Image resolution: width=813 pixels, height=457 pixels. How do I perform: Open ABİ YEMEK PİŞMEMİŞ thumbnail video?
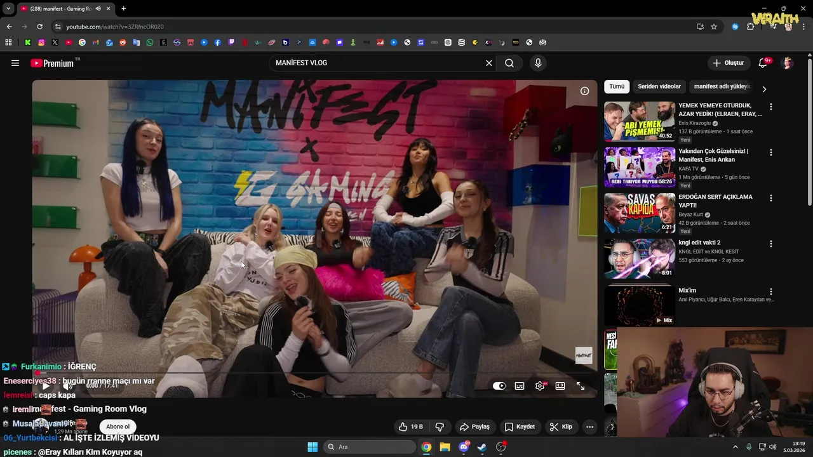point(640,121)
